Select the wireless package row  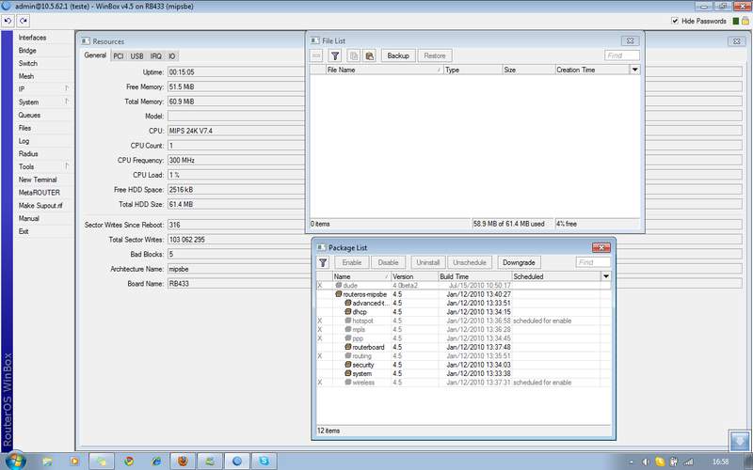point(463,383)
